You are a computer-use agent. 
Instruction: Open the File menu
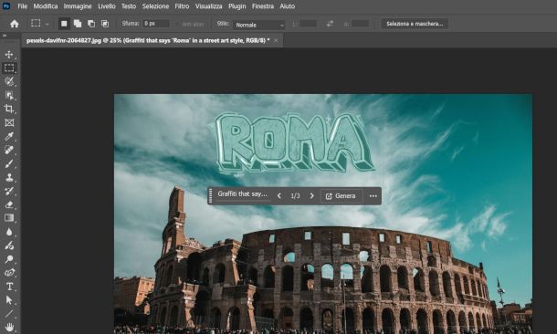click(23, 6)
